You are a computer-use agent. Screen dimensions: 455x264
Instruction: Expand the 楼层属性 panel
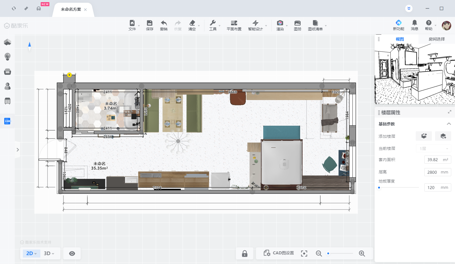(449, 112)
